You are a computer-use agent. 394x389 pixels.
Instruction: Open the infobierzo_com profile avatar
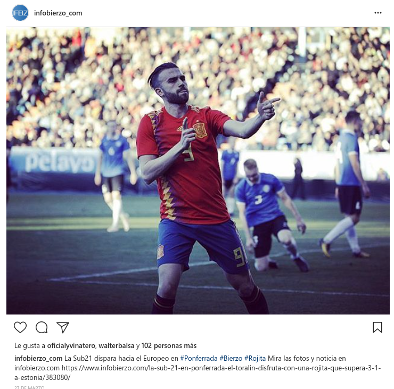pyautogui.click(x=20, y=13)
